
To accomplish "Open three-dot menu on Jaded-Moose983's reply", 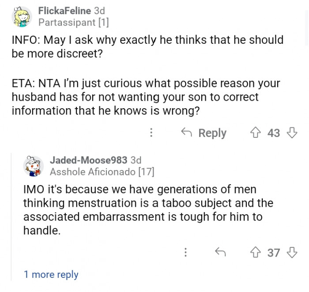I will coord(185,252).
